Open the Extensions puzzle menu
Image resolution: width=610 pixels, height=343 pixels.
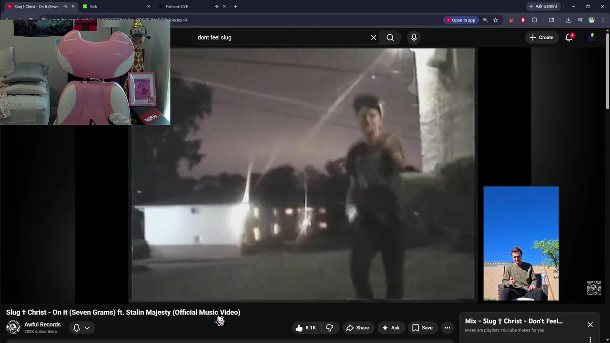point(534,20)
